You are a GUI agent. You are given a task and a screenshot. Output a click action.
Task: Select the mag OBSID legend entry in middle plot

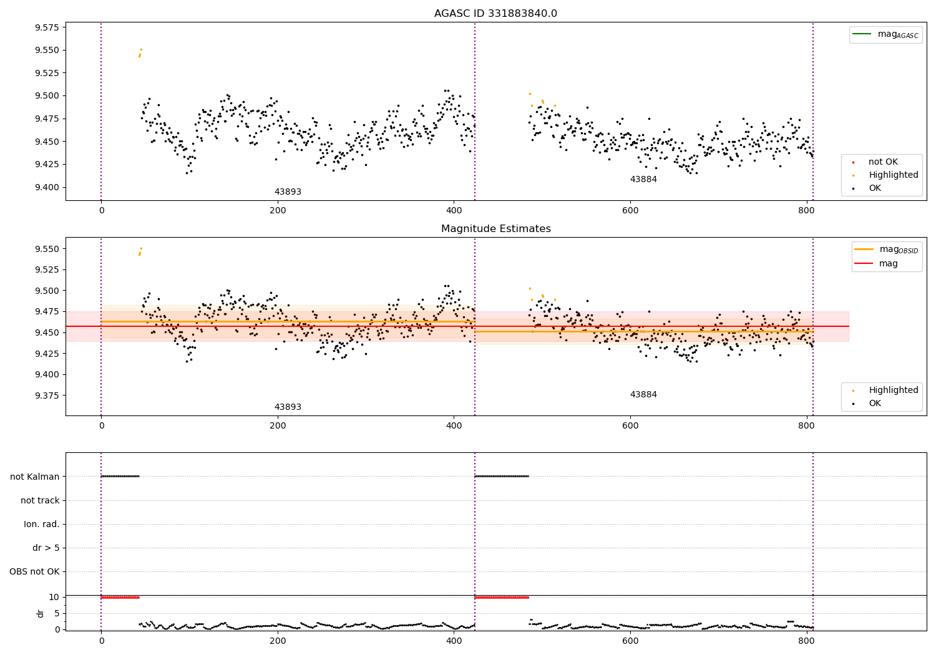[x=886, y=250]
